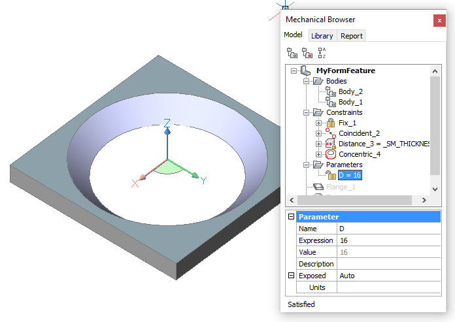This screenshot has height=322, width=455.
Task: Click the Distance_3 constraint icon
Action: pos(330,144)
